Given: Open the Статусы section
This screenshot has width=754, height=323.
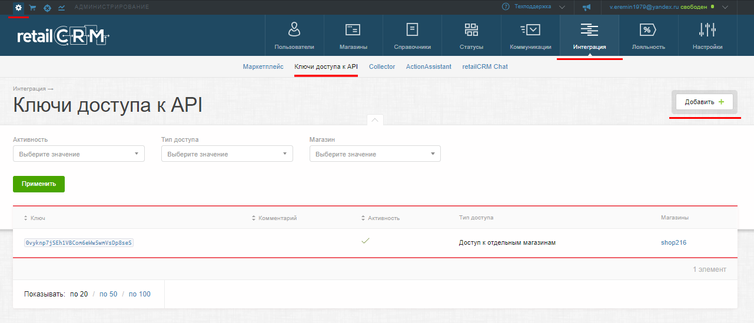Looking at the screenshot, I should point(471,35).
